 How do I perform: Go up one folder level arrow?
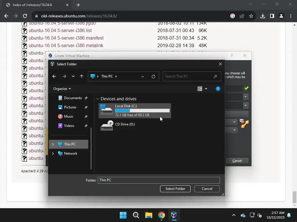82,76
